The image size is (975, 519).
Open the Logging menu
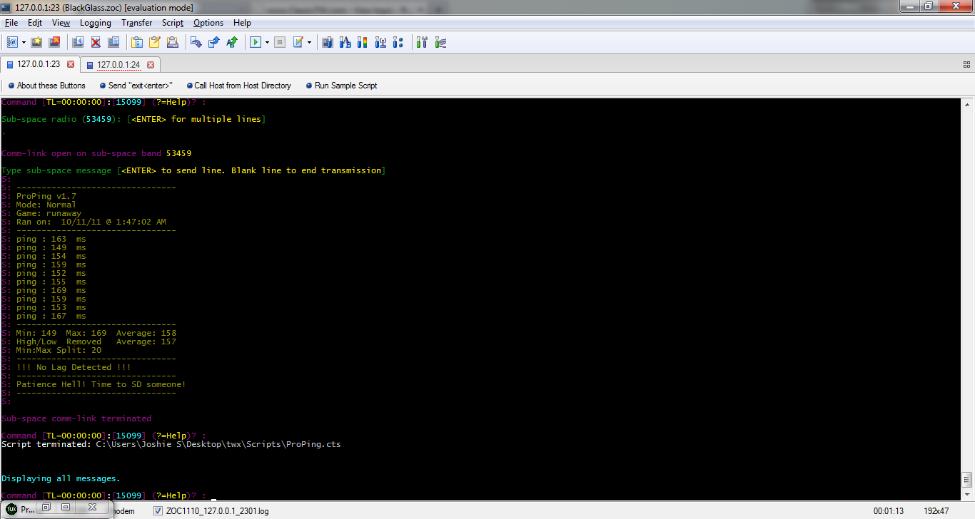(x=96, y=23)
